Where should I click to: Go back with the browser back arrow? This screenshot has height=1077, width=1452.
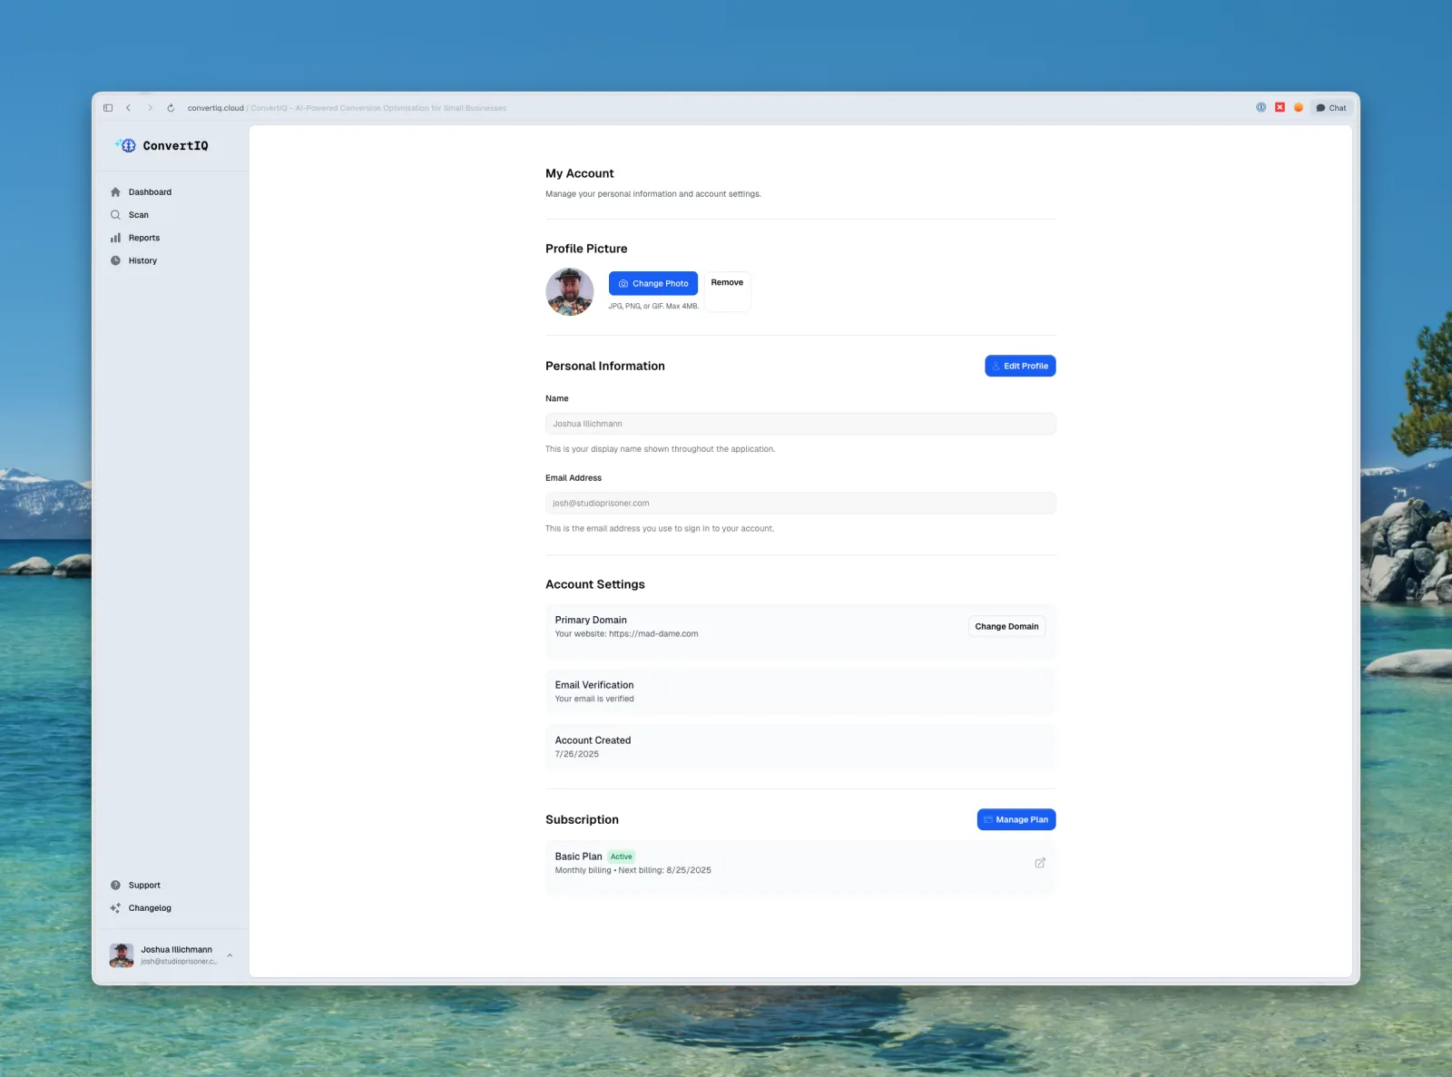[x=129, y=108]
